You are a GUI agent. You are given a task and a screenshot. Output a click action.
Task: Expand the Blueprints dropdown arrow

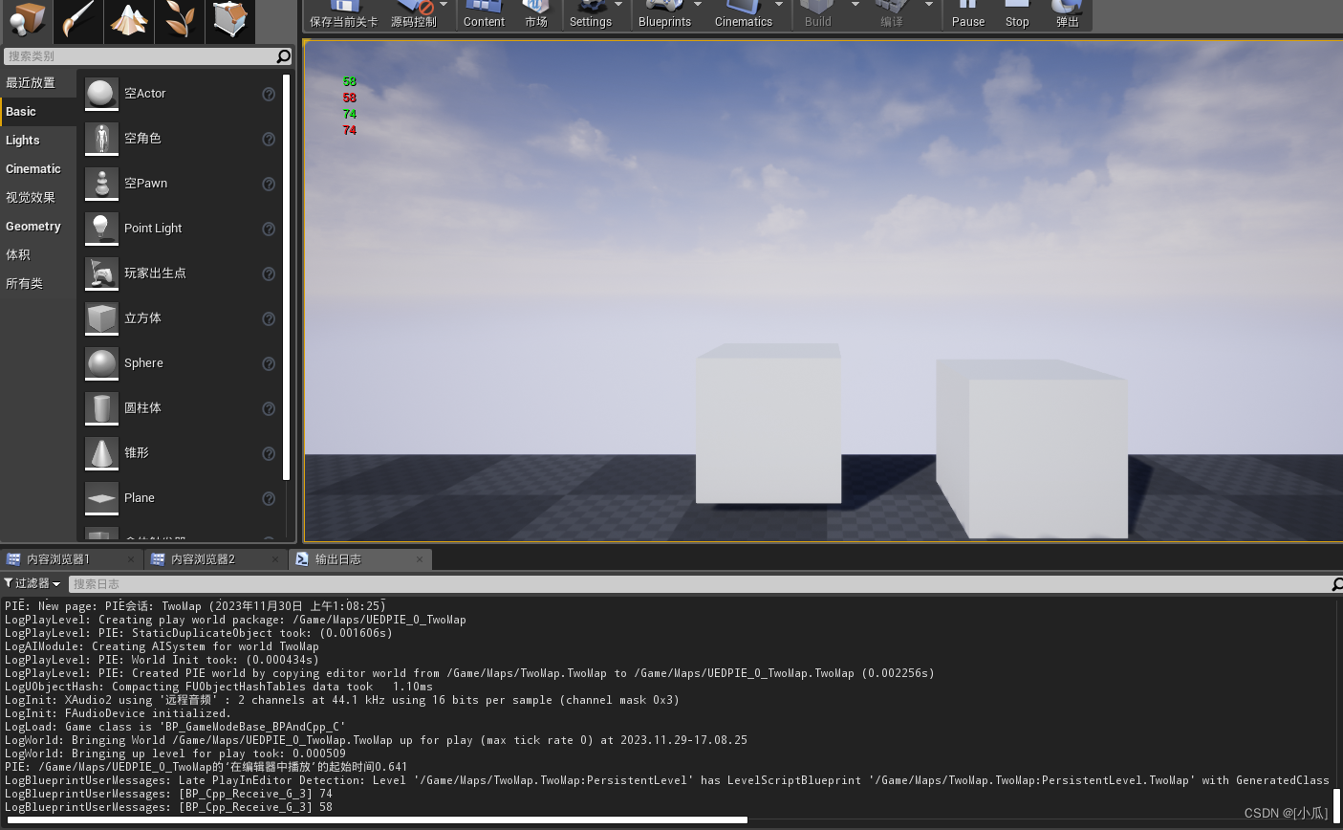point(698,5)
